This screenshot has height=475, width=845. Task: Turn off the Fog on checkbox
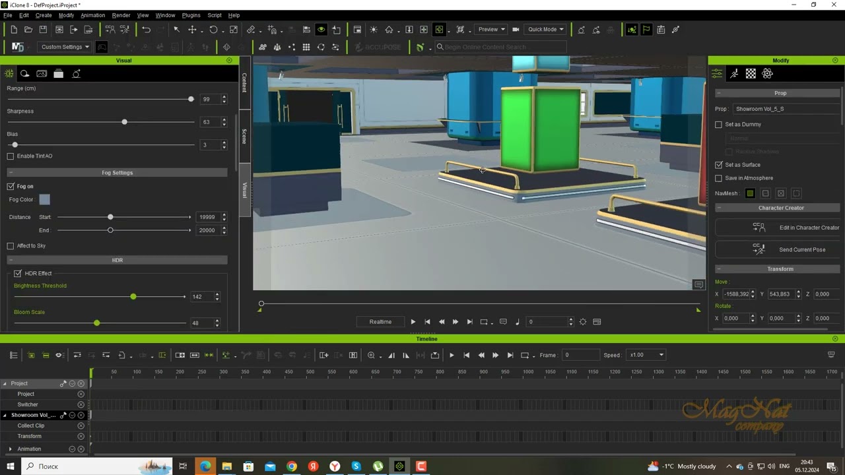11,187
